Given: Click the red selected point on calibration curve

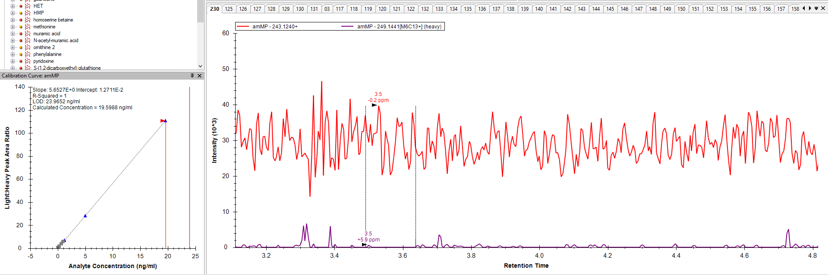Looking at the screenshot, I should 163,121.
